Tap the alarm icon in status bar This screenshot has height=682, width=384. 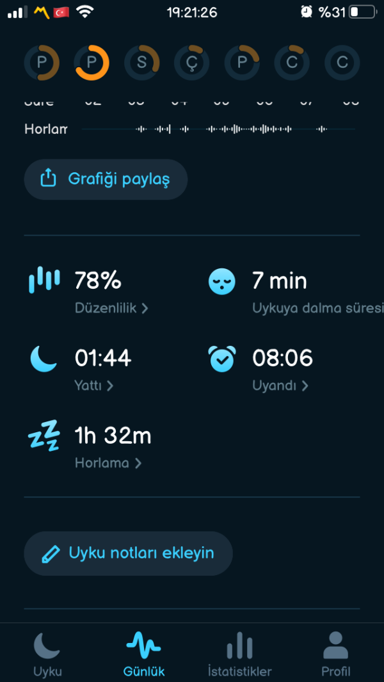click(x=307, y=12)
